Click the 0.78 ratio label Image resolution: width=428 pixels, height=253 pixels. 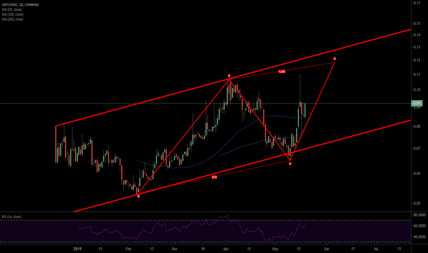214,177
